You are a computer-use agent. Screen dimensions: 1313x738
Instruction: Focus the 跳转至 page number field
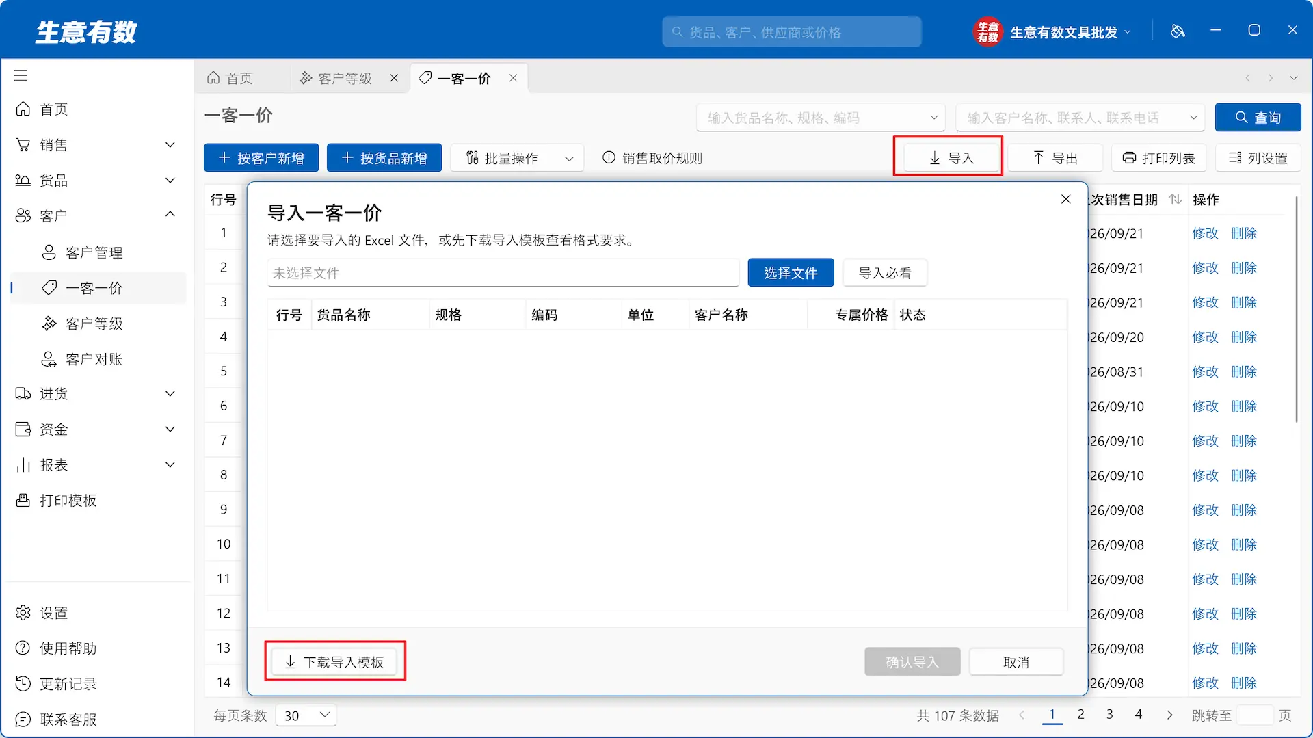click(x=1255, y=715)
